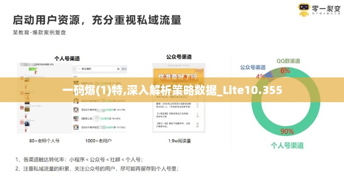344x180 pixels.
Task: Click the 零一裂变 robot logo icon
Action: pos(304,9)
